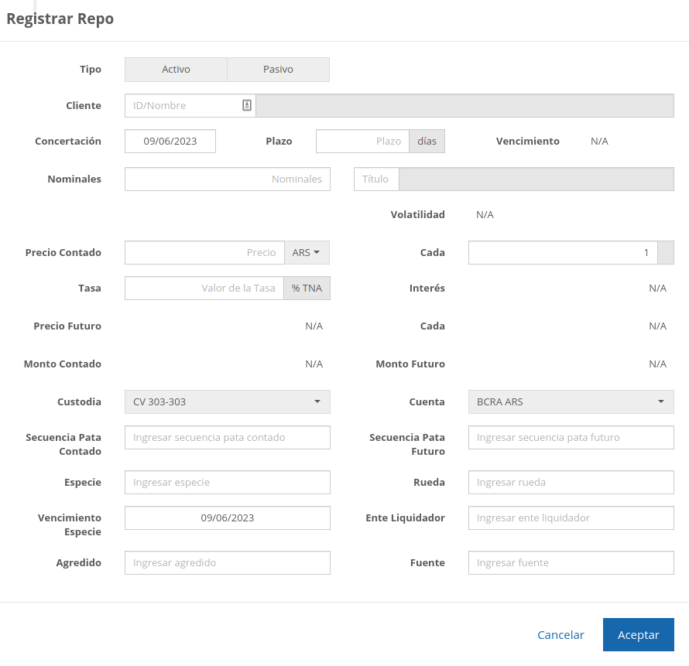Focus the Ingresar especie field

227,482
